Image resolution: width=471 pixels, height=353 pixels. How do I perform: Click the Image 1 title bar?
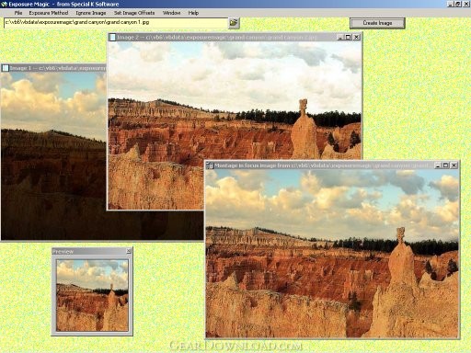tap(53, 68)
